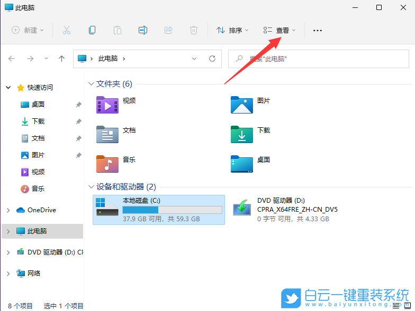Image resolution: width=415 pixels, height=311 pixels.
Task: Go back with the left arrow
Action: pos(12,59)
